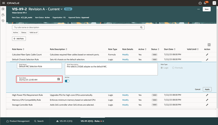Click the Save button
Screen dimensions: 218x125
(x=206, y=9)
